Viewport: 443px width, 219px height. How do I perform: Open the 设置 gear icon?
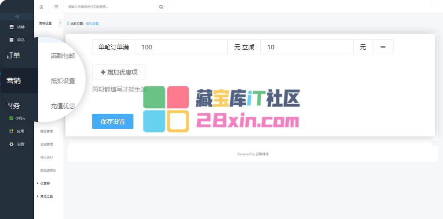[11, 144]
